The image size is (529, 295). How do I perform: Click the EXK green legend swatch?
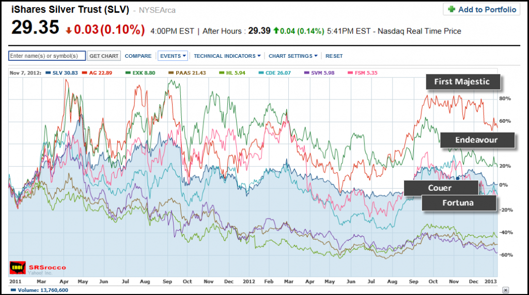[x=128, y=73]
